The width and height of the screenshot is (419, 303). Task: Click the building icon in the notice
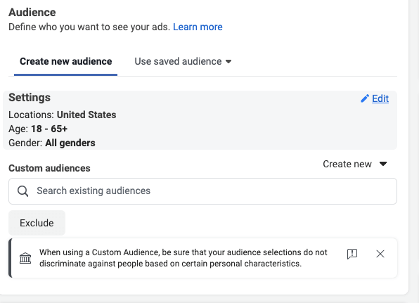coord(25,258)
